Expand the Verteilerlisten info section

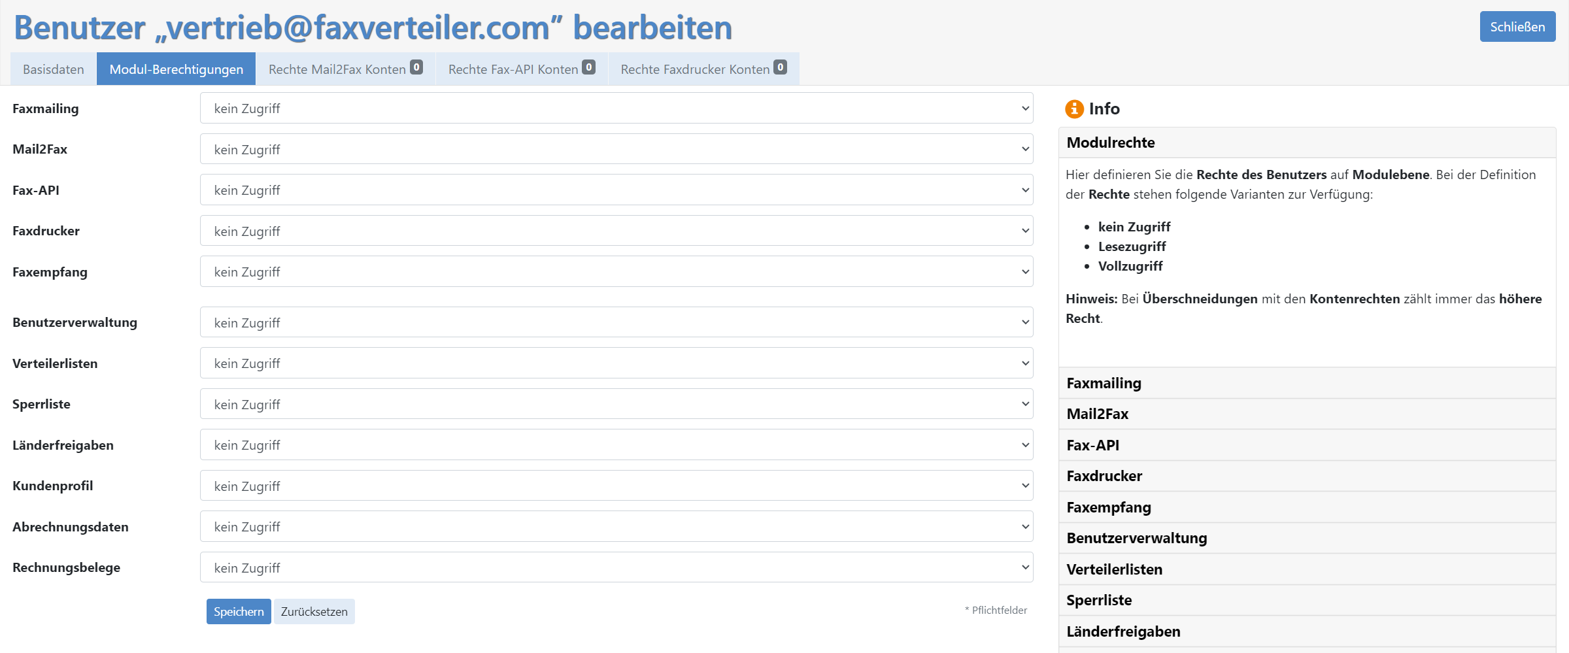pyautogui.click(x=1307, y=569)
